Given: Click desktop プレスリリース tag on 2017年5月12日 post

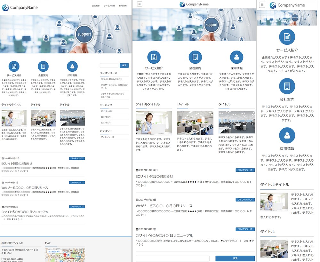Looking at the screenshot, I should click(x=77, y=207).
